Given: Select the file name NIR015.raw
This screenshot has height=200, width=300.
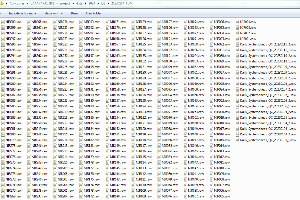Looking at the screenshot, I should tap(222, 140).
